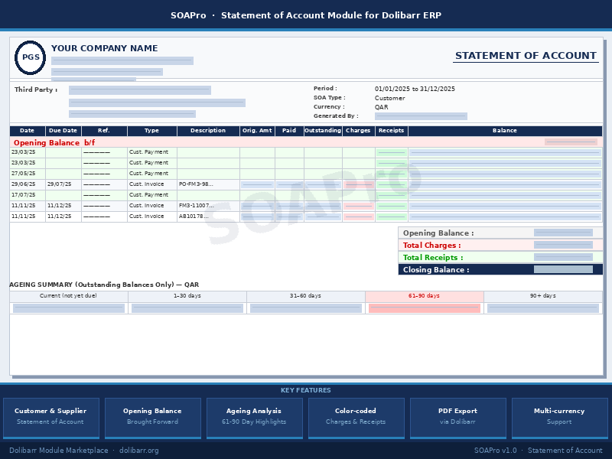Open the dolibarr.org link in footer
The height and width of the screenshot is (459, 612).
[138, 451]
